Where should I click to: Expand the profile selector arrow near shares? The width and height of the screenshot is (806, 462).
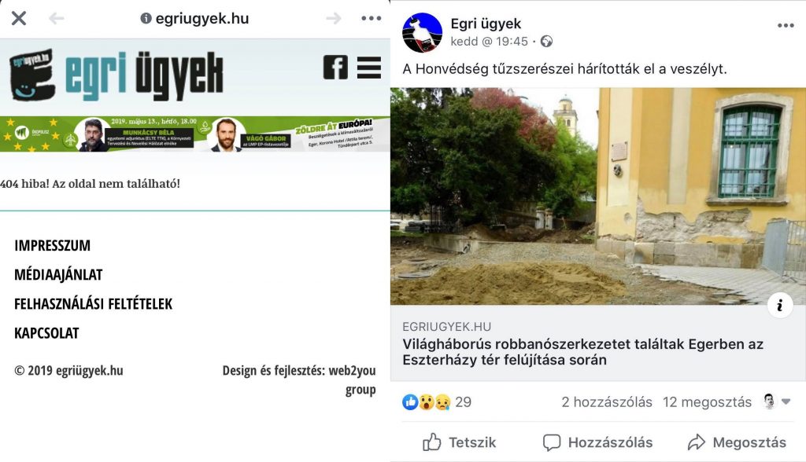coord(786,401)
